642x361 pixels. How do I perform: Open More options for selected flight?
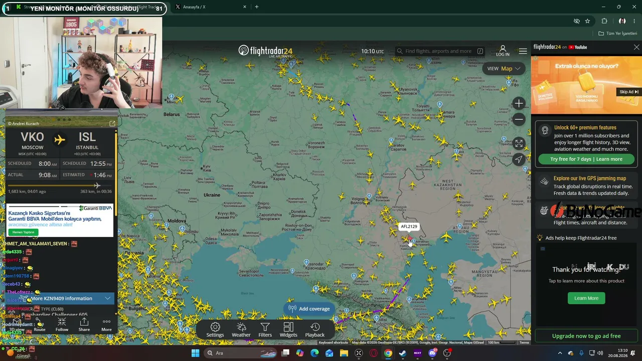tap(106, 324)
